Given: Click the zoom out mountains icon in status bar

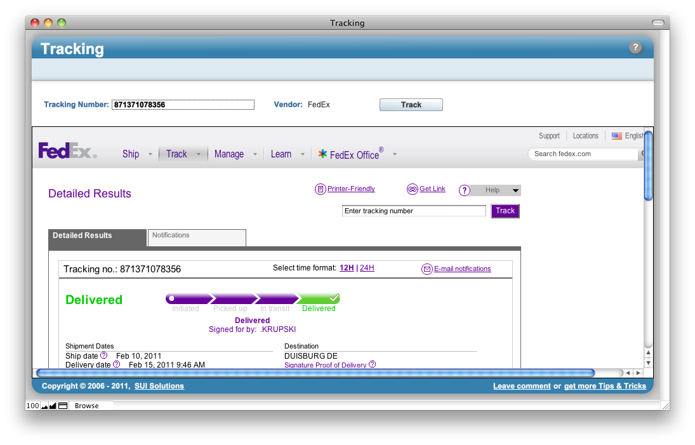Looking at the screenshot, I should click(x=44, y=406).
